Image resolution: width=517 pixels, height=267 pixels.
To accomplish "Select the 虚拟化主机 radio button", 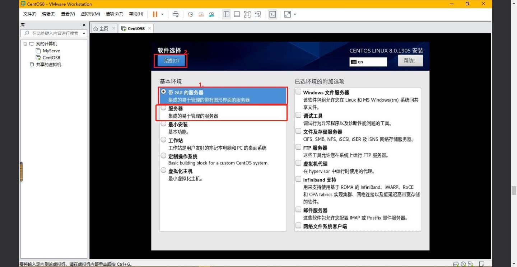I will pos(164,170).
